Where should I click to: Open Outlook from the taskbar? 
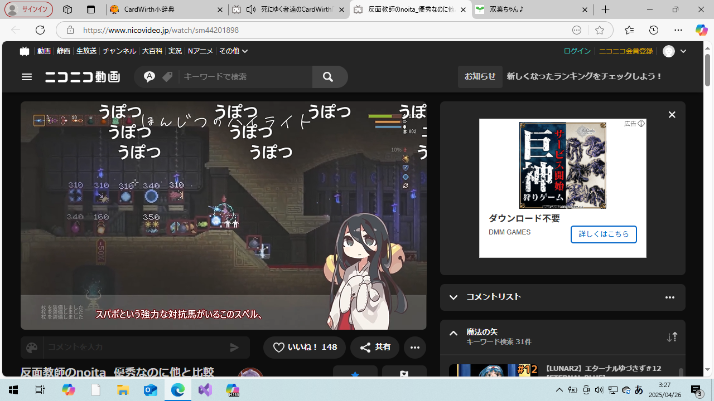pyautogui.click(x=151, y=390)
